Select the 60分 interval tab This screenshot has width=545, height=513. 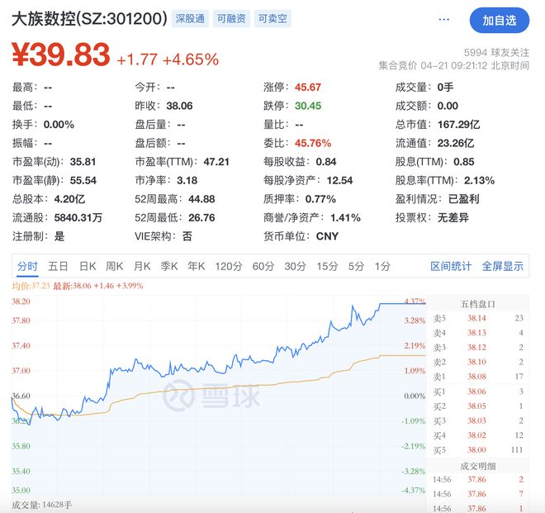263,266
